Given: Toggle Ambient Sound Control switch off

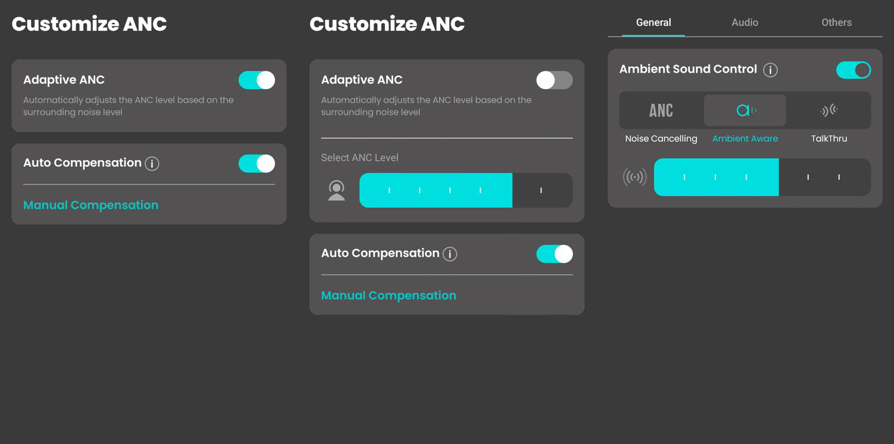Looking at the screenshot, I should point(853,70).
